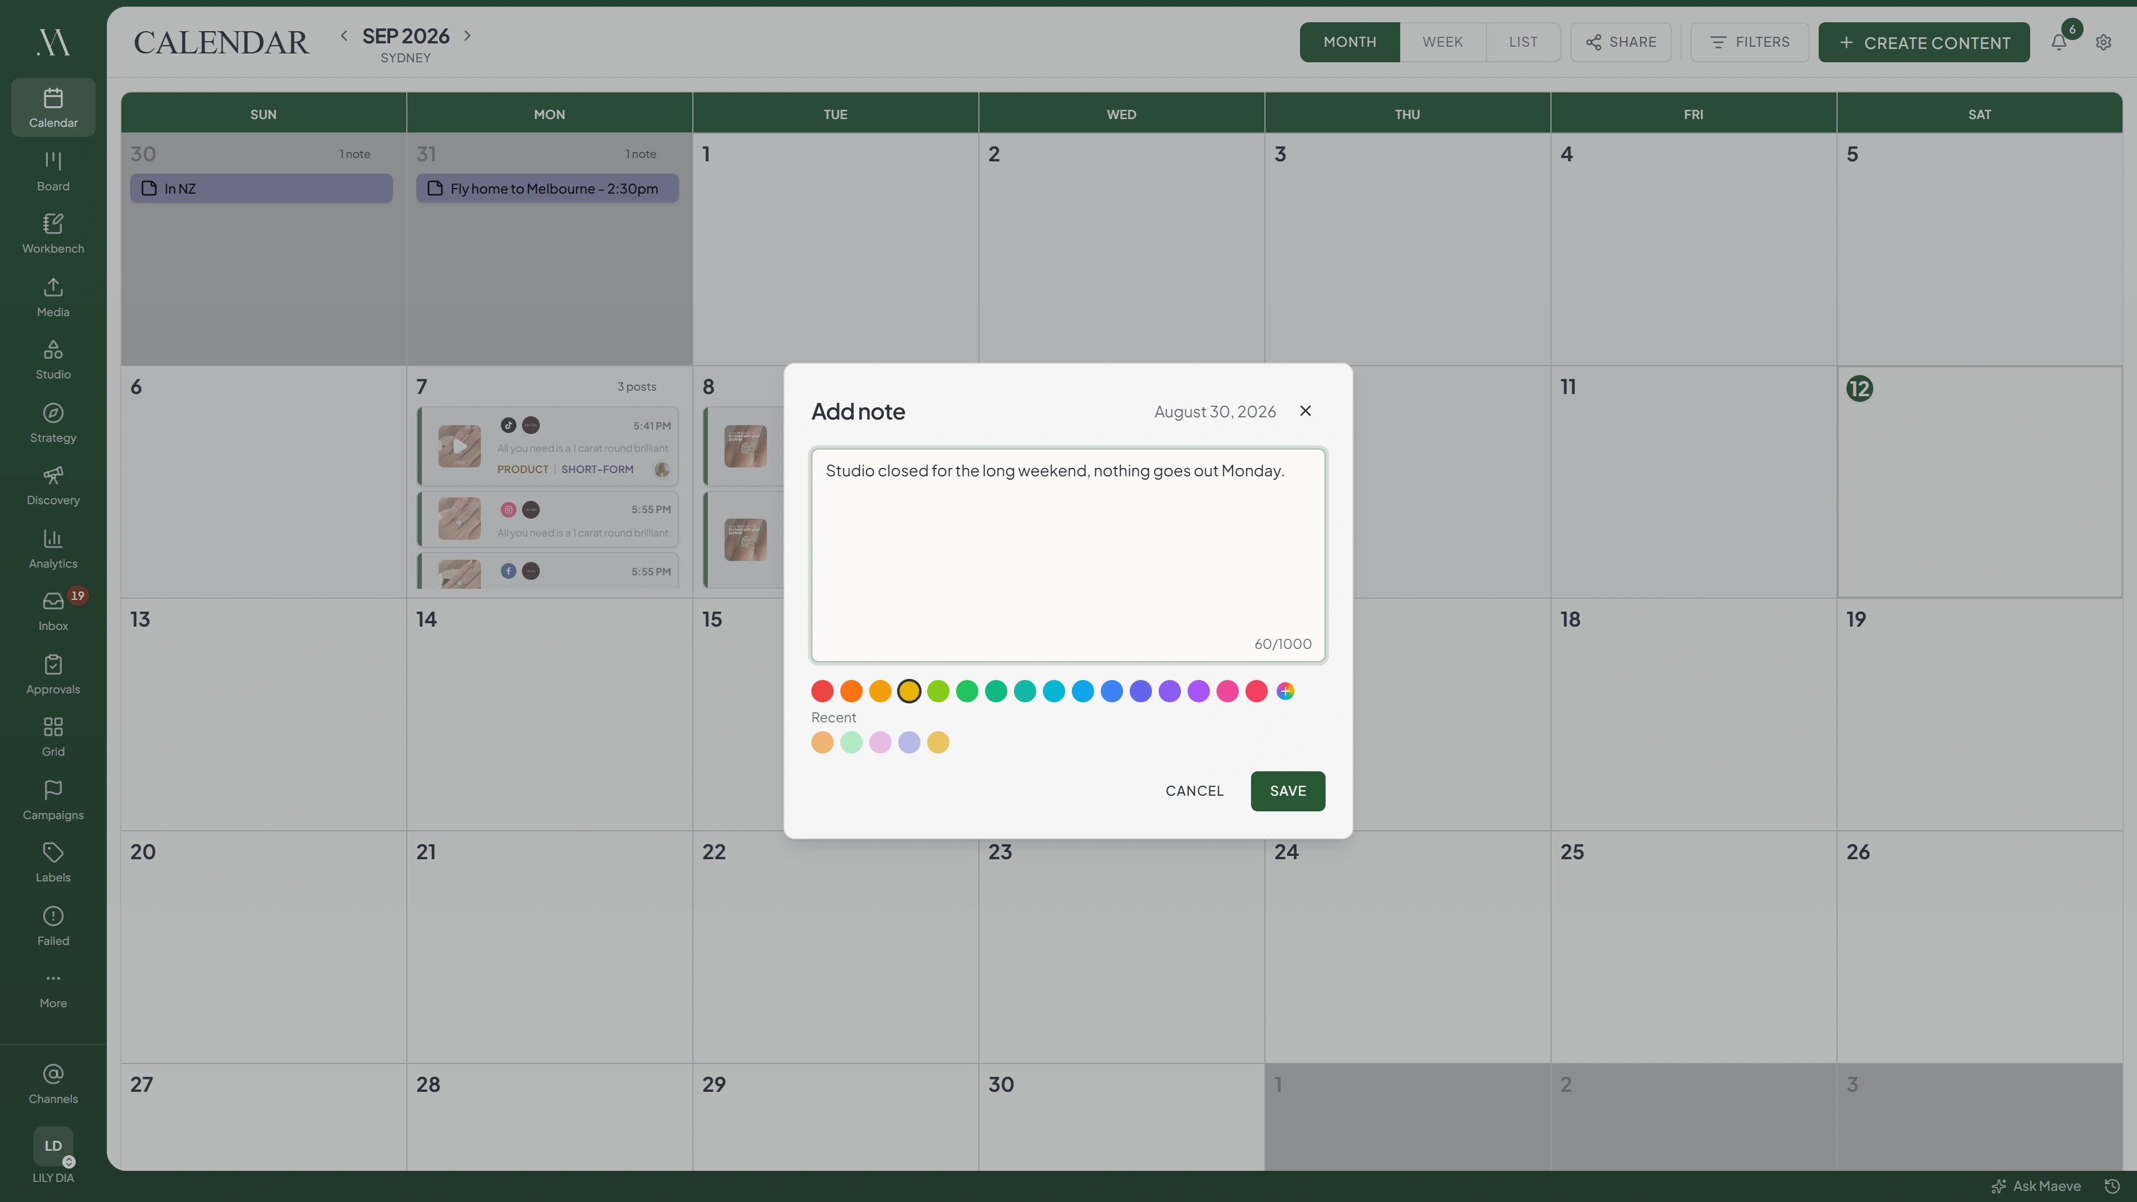Click into the note text area

click(1068, 555)
